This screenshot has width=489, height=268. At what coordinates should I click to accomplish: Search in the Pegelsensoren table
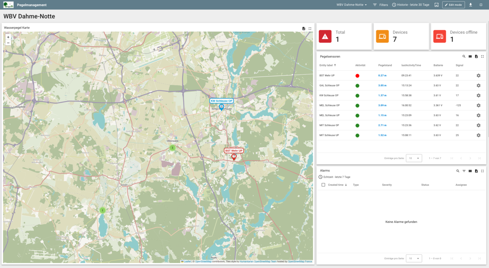464,56
